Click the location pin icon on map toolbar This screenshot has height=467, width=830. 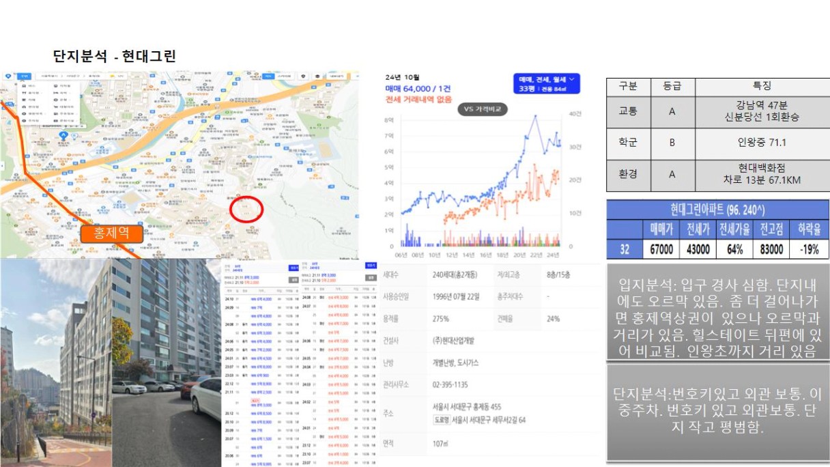coord(8,76)
